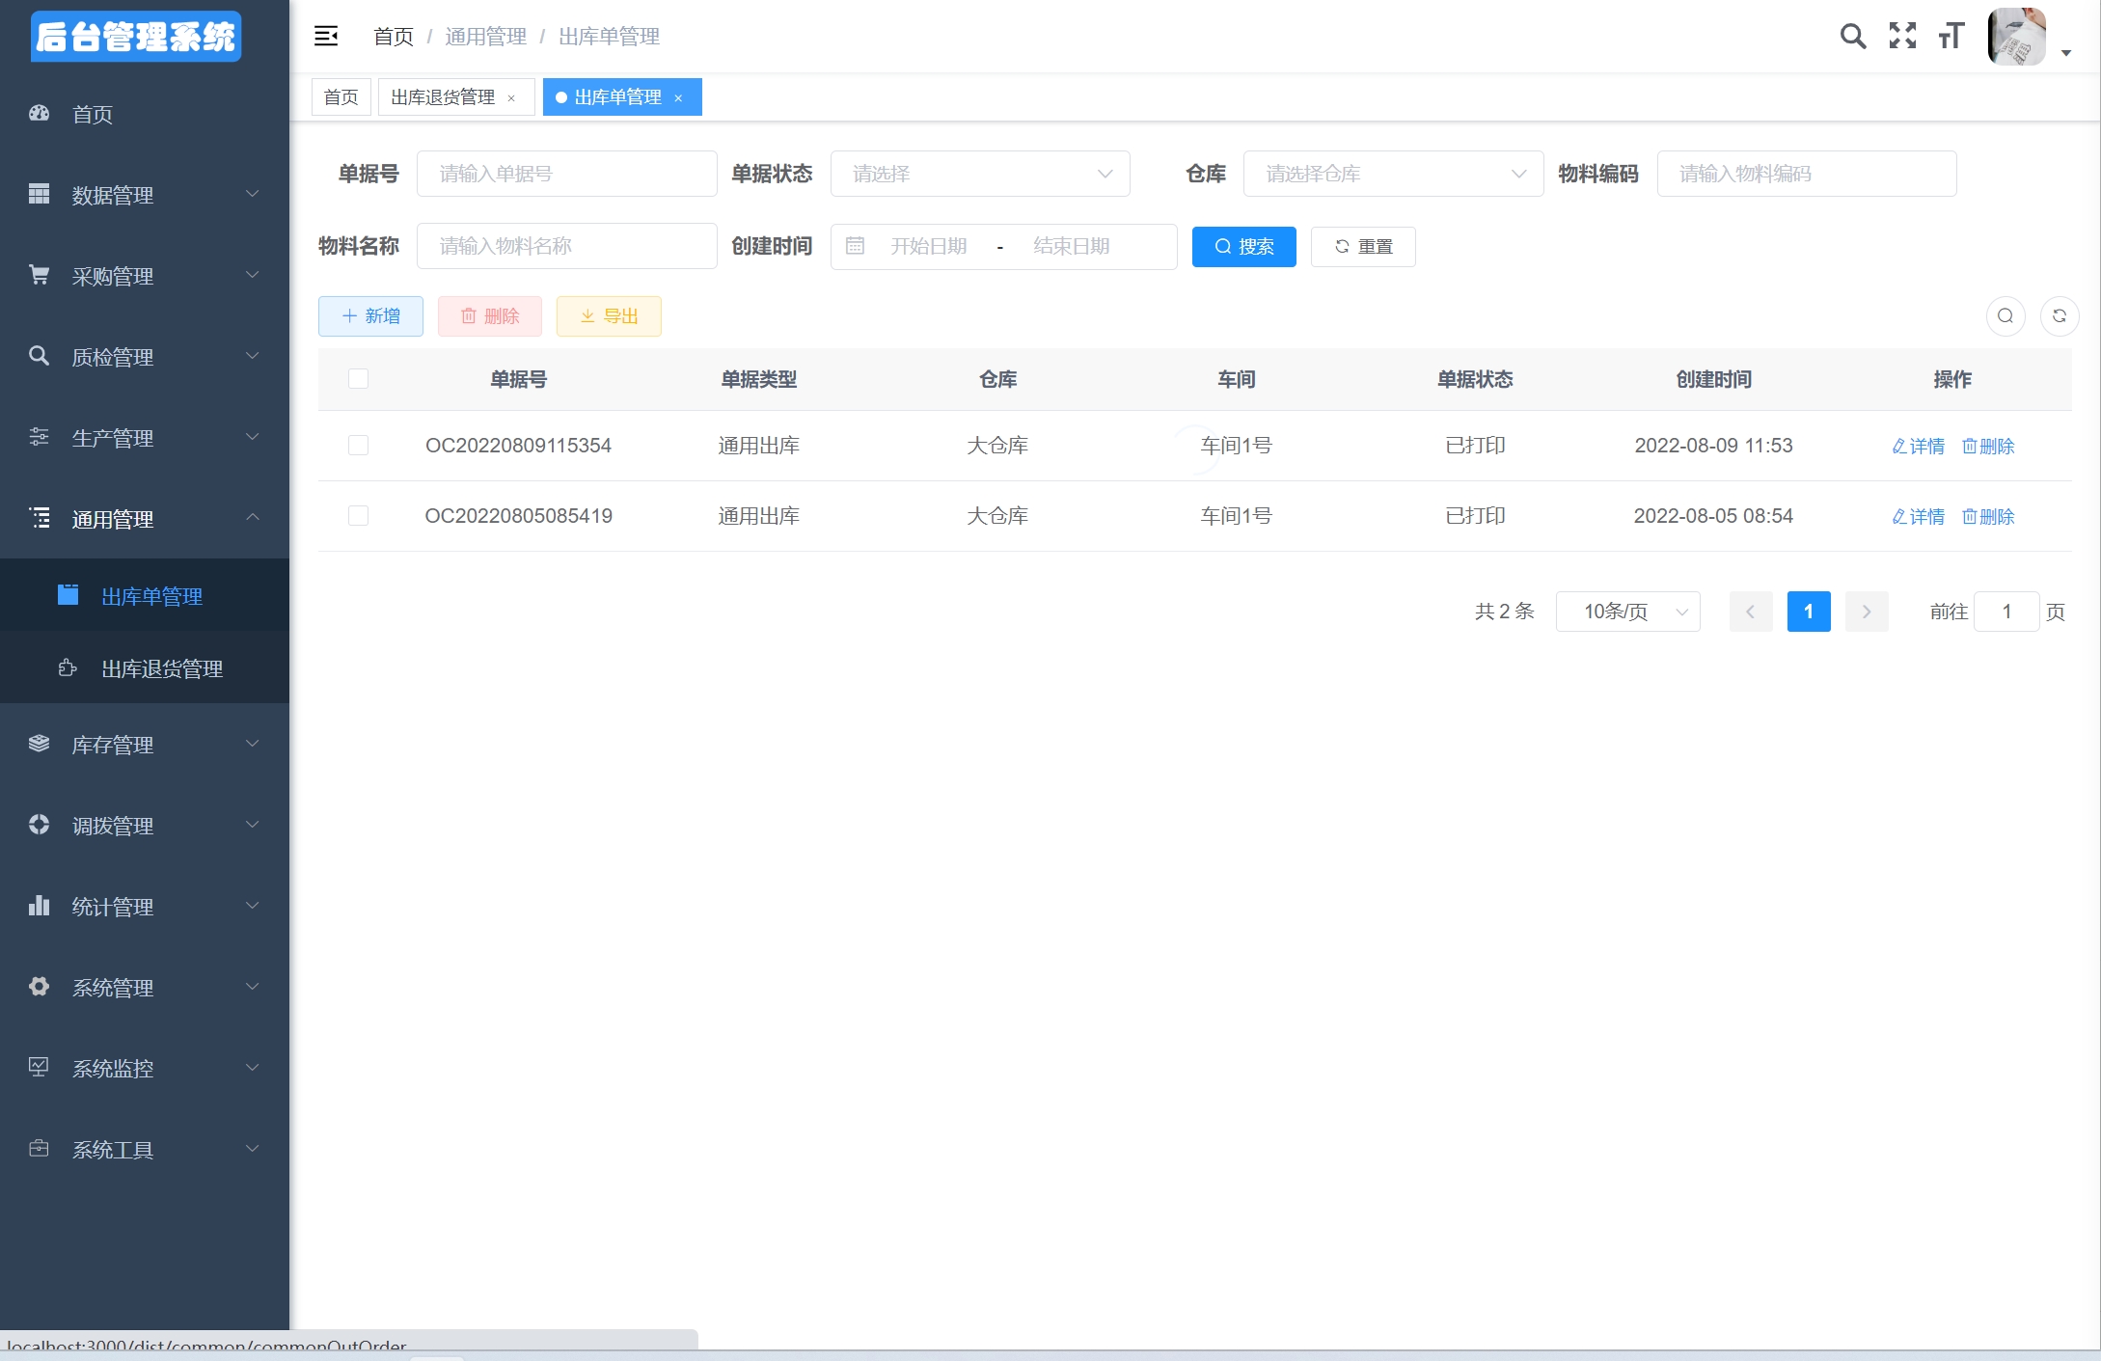Viewport: 2101px width, 1361px height.
Task: Toggle fullscreen mode icon
Action: [x=1902, y=37]
